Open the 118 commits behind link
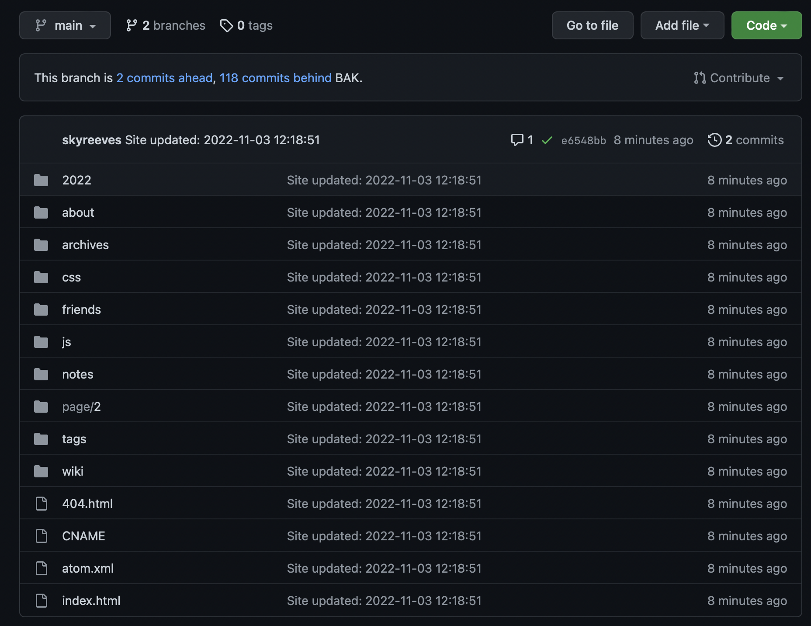Viewport: 811px width, 626px height. pos(275,78)
